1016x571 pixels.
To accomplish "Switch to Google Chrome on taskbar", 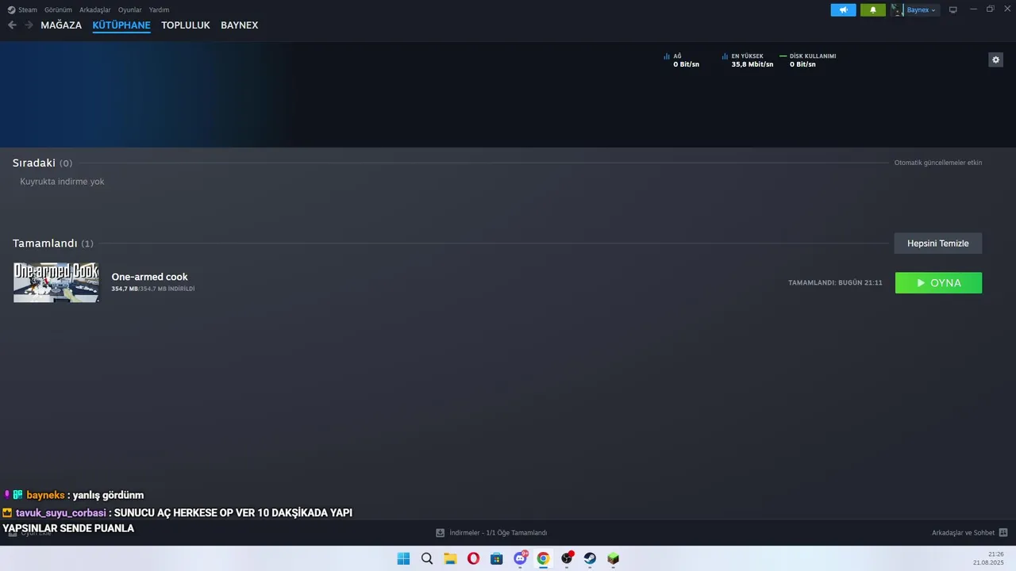I will click(x=543, y=558).
